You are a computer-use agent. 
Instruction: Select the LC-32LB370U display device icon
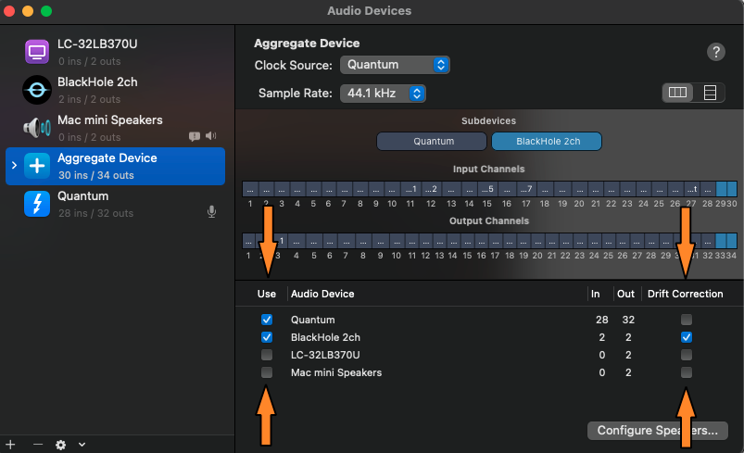click(x=37, y=52)
